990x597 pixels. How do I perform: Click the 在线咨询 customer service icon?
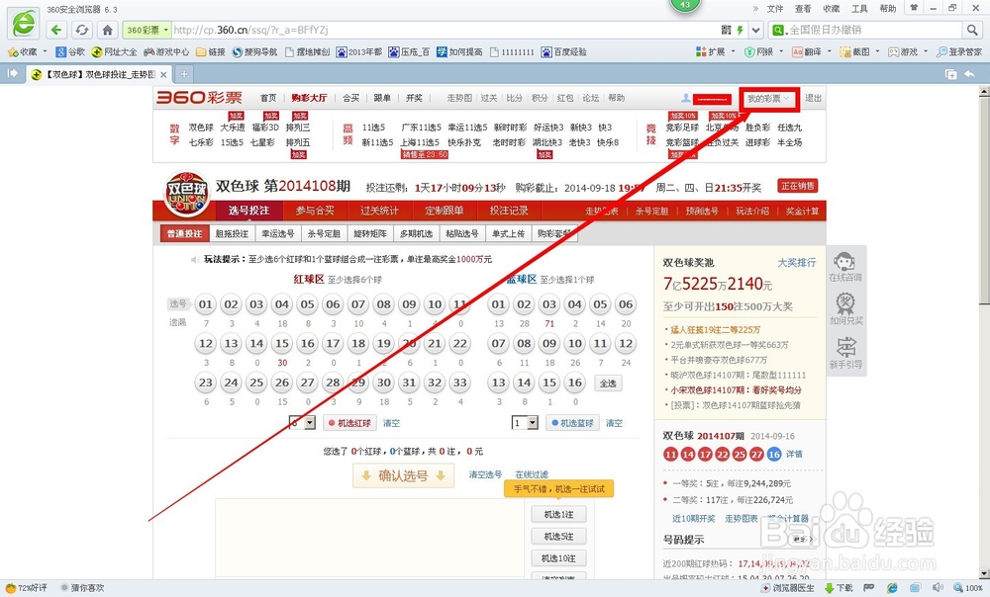point(845,267)
